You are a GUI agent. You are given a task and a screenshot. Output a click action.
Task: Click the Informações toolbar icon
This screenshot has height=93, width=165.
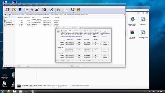51,10
